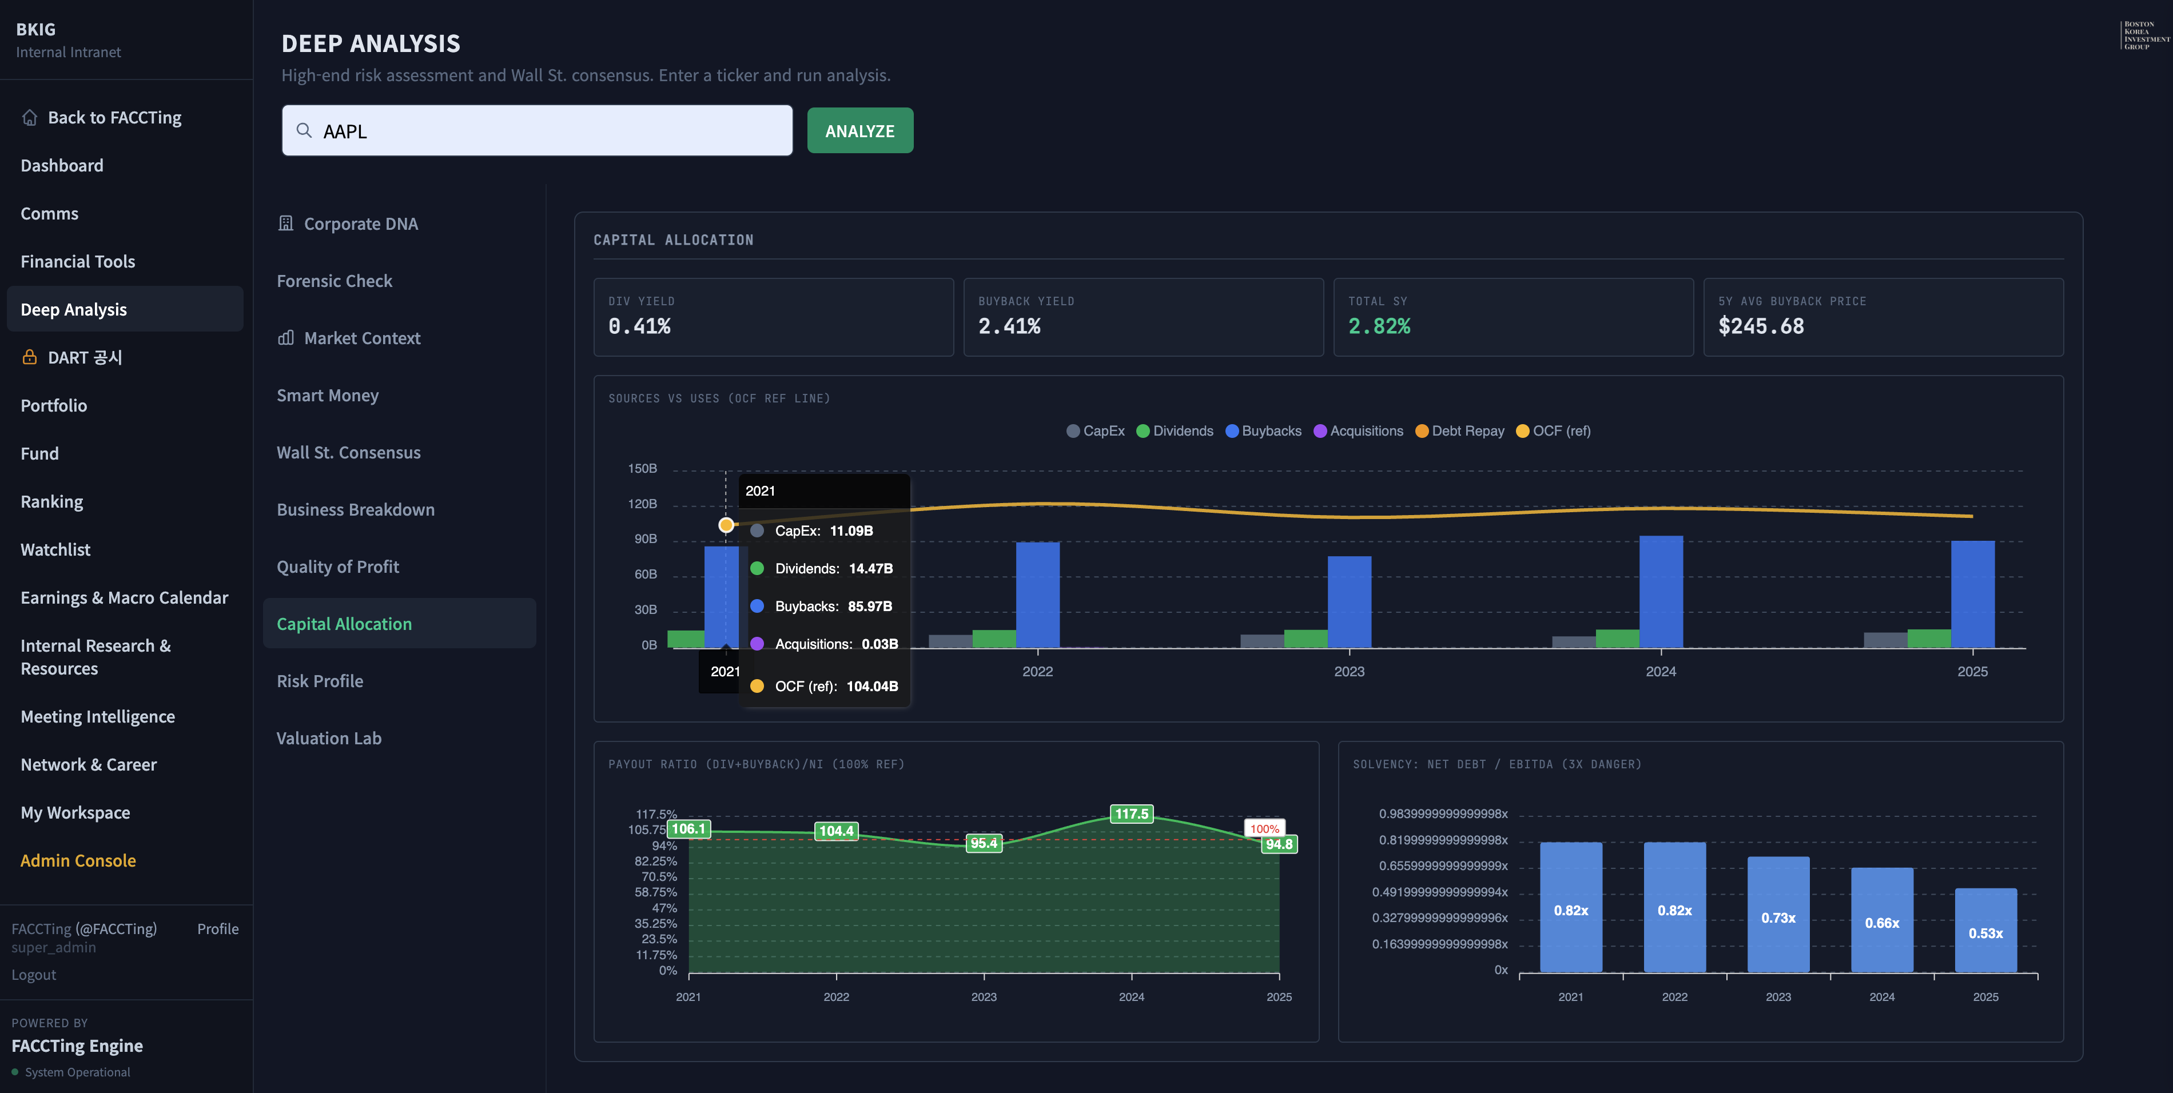The image size is (2173, 1093).
Task: Click the building icon for Corporate DNA
Action: pyautogui.click(x=286, y=224)
